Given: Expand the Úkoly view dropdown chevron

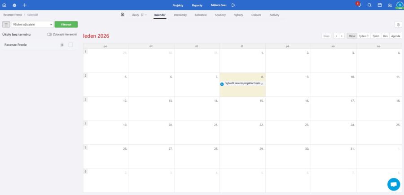Looking at the screenshot, I should click(x=146, y=15).
